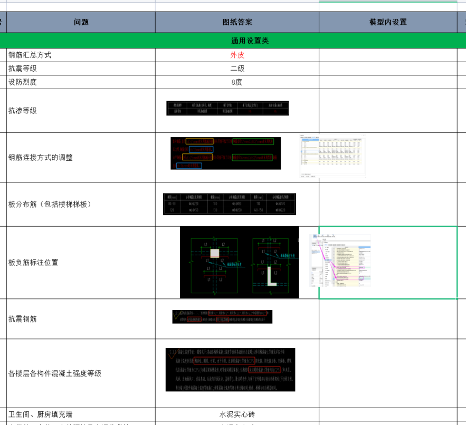Select the rebar connection drawing notes image
The height and width of the screenshot is (425, 466).
tap(225, 153)
